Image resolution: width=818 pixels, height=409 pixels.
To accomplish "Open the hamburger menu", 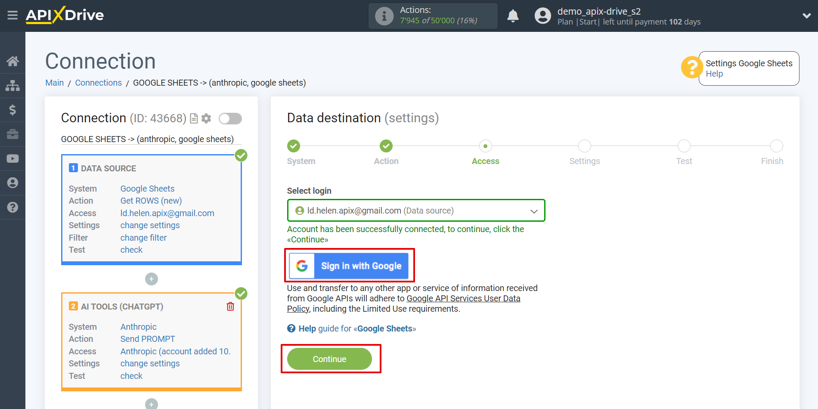I will (12, 15).
